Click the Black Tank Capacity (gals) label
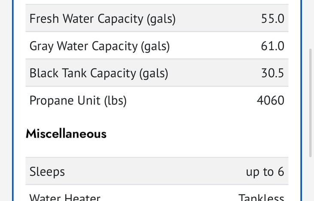 99,73
